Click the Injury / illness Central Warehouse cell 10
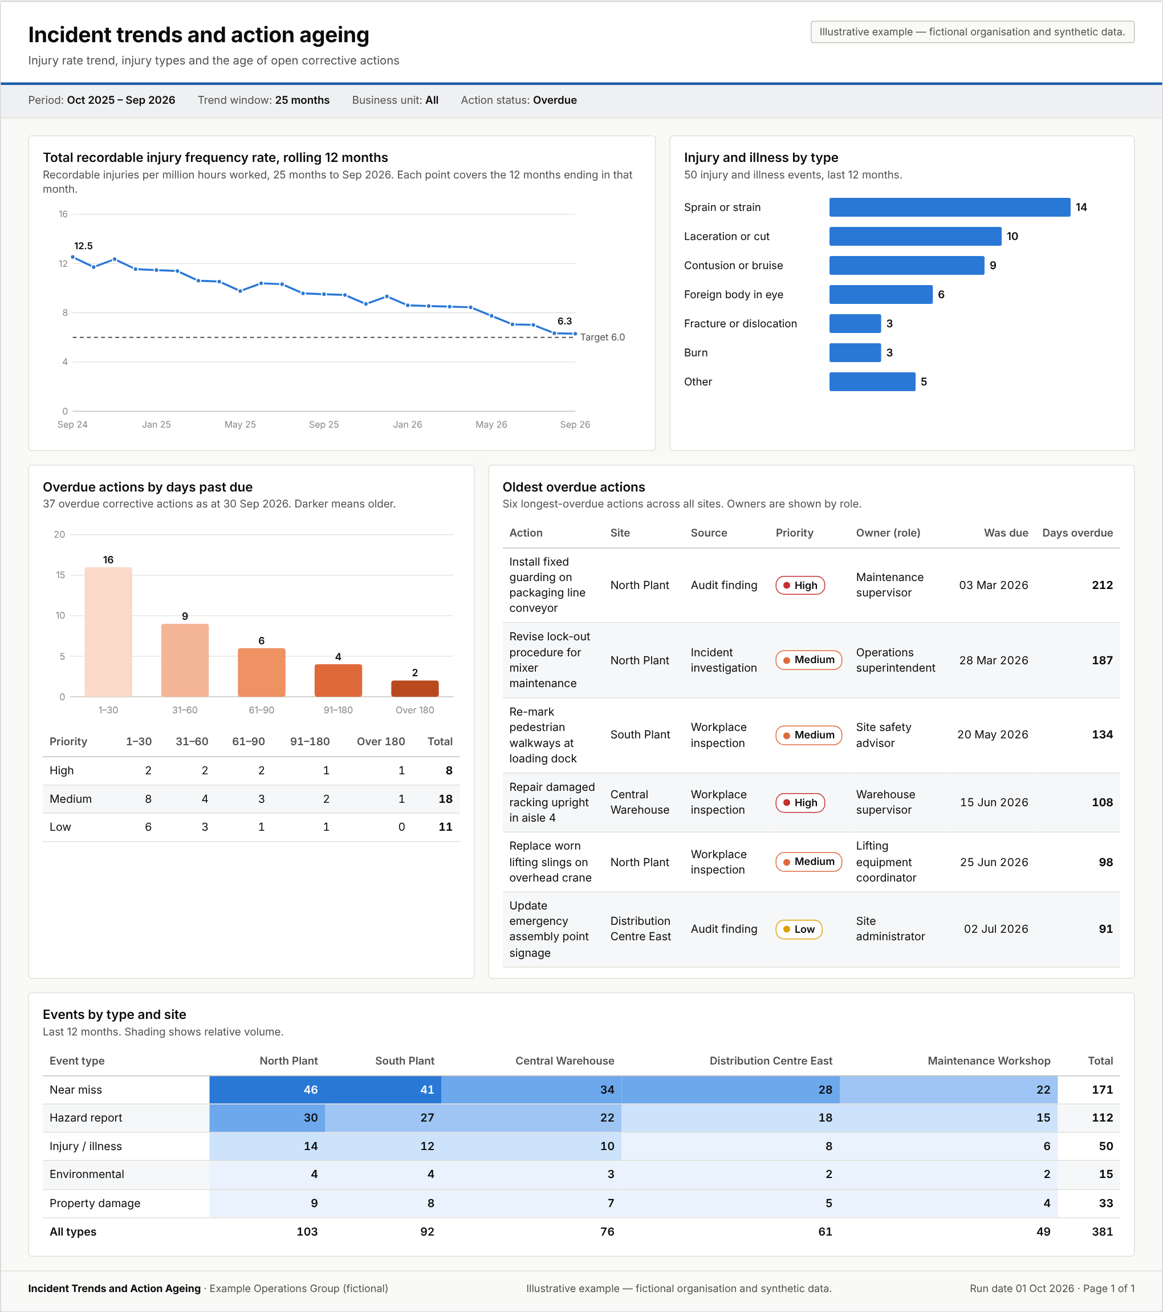The width and height of the screenshot is (1163, 1312). 531,1147
